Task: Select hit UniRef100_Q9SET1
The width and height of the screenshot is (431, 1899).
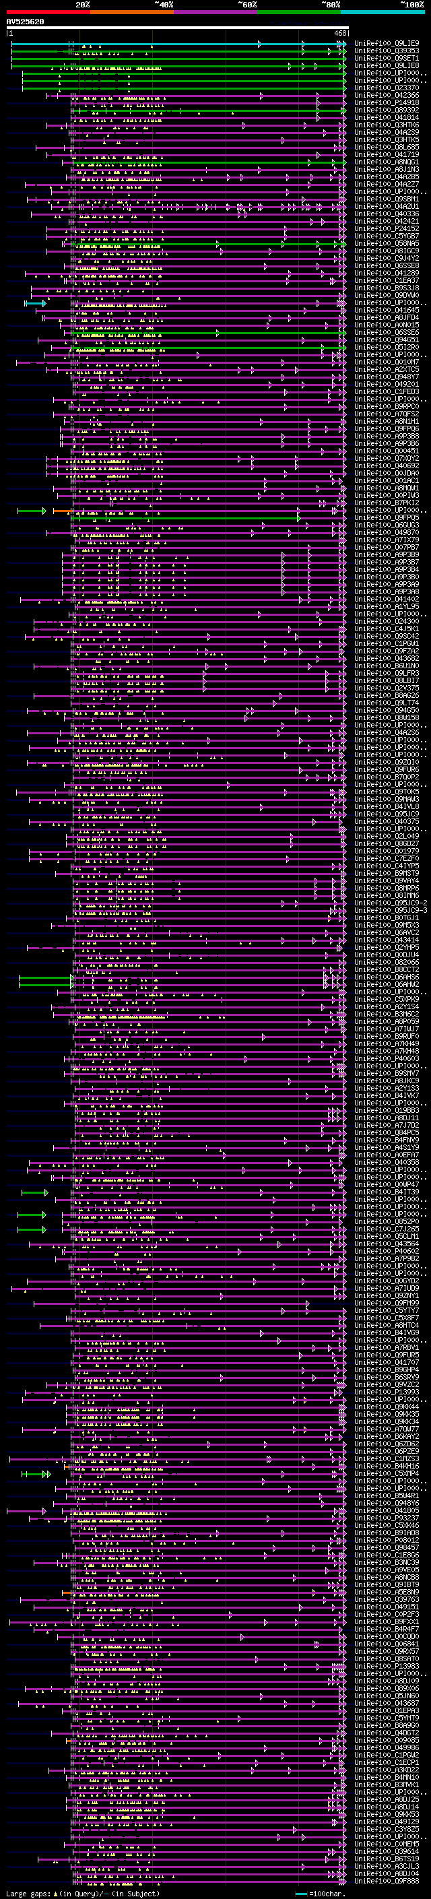Action: pyautogui.click(x=387, y=58)
